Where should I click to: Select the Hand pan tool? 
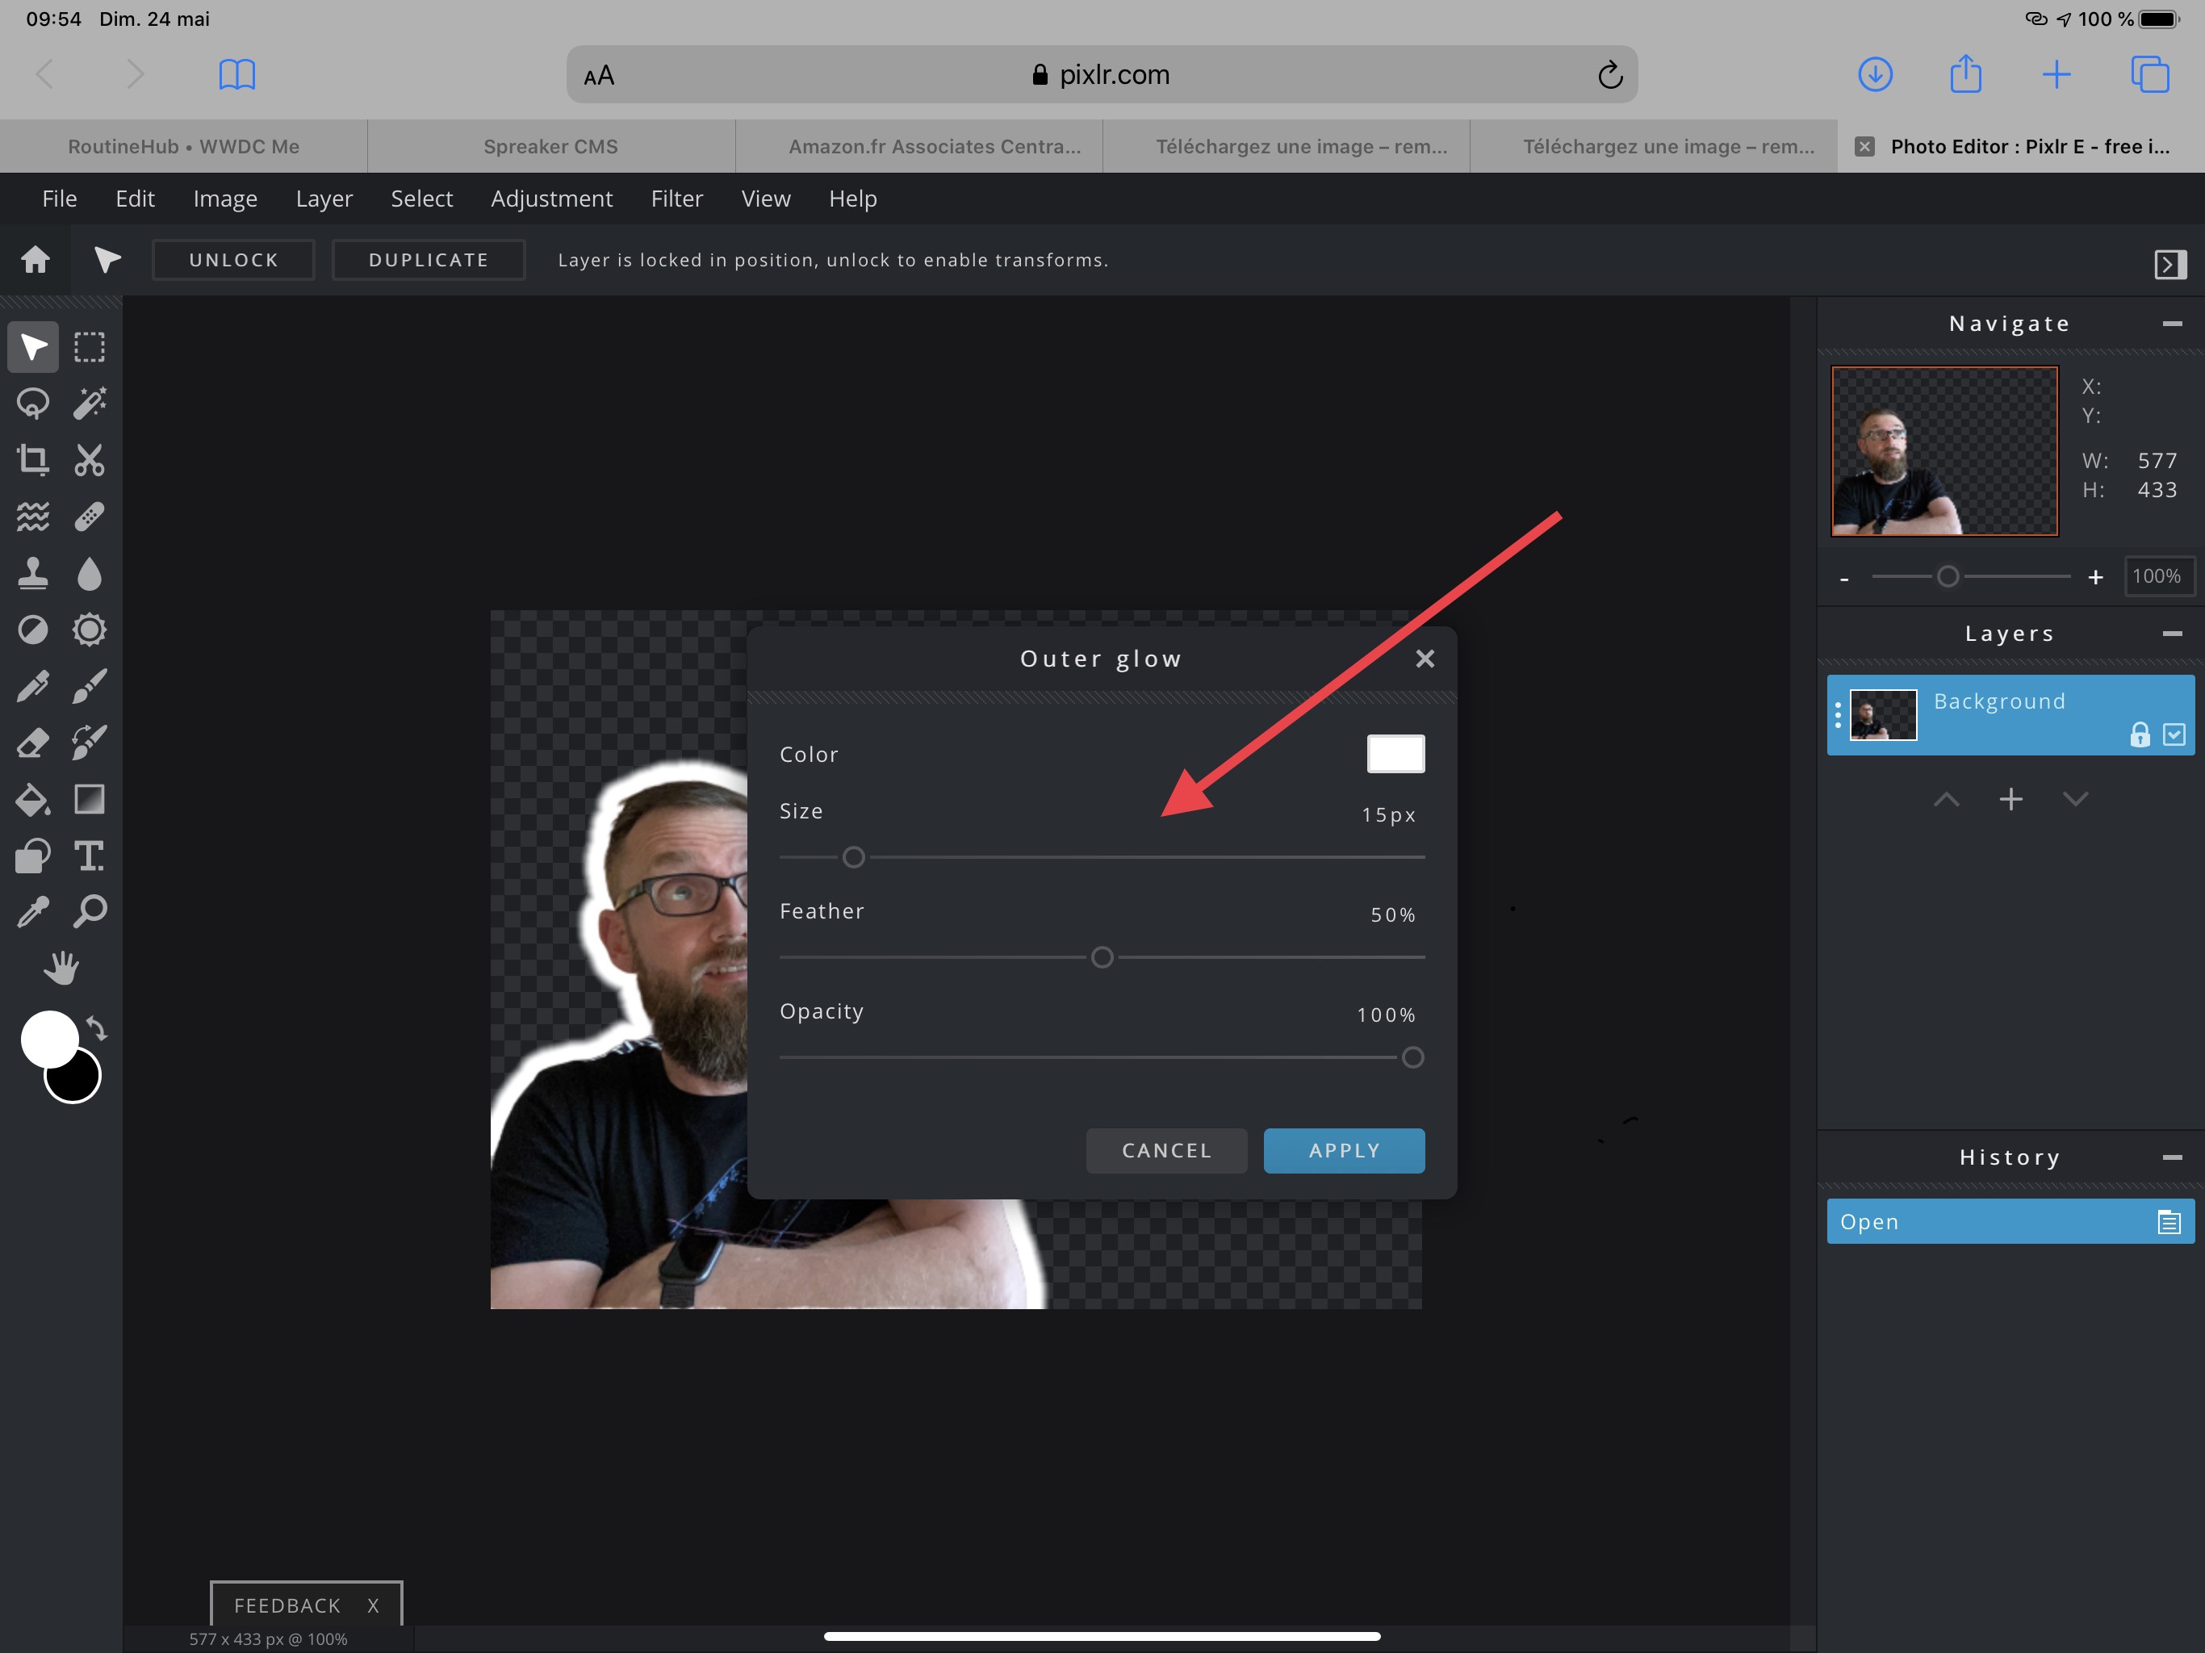61,967
